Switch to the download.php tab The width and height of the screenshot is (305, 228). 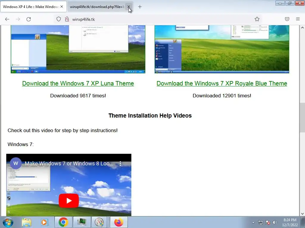(x=97, y=7)
